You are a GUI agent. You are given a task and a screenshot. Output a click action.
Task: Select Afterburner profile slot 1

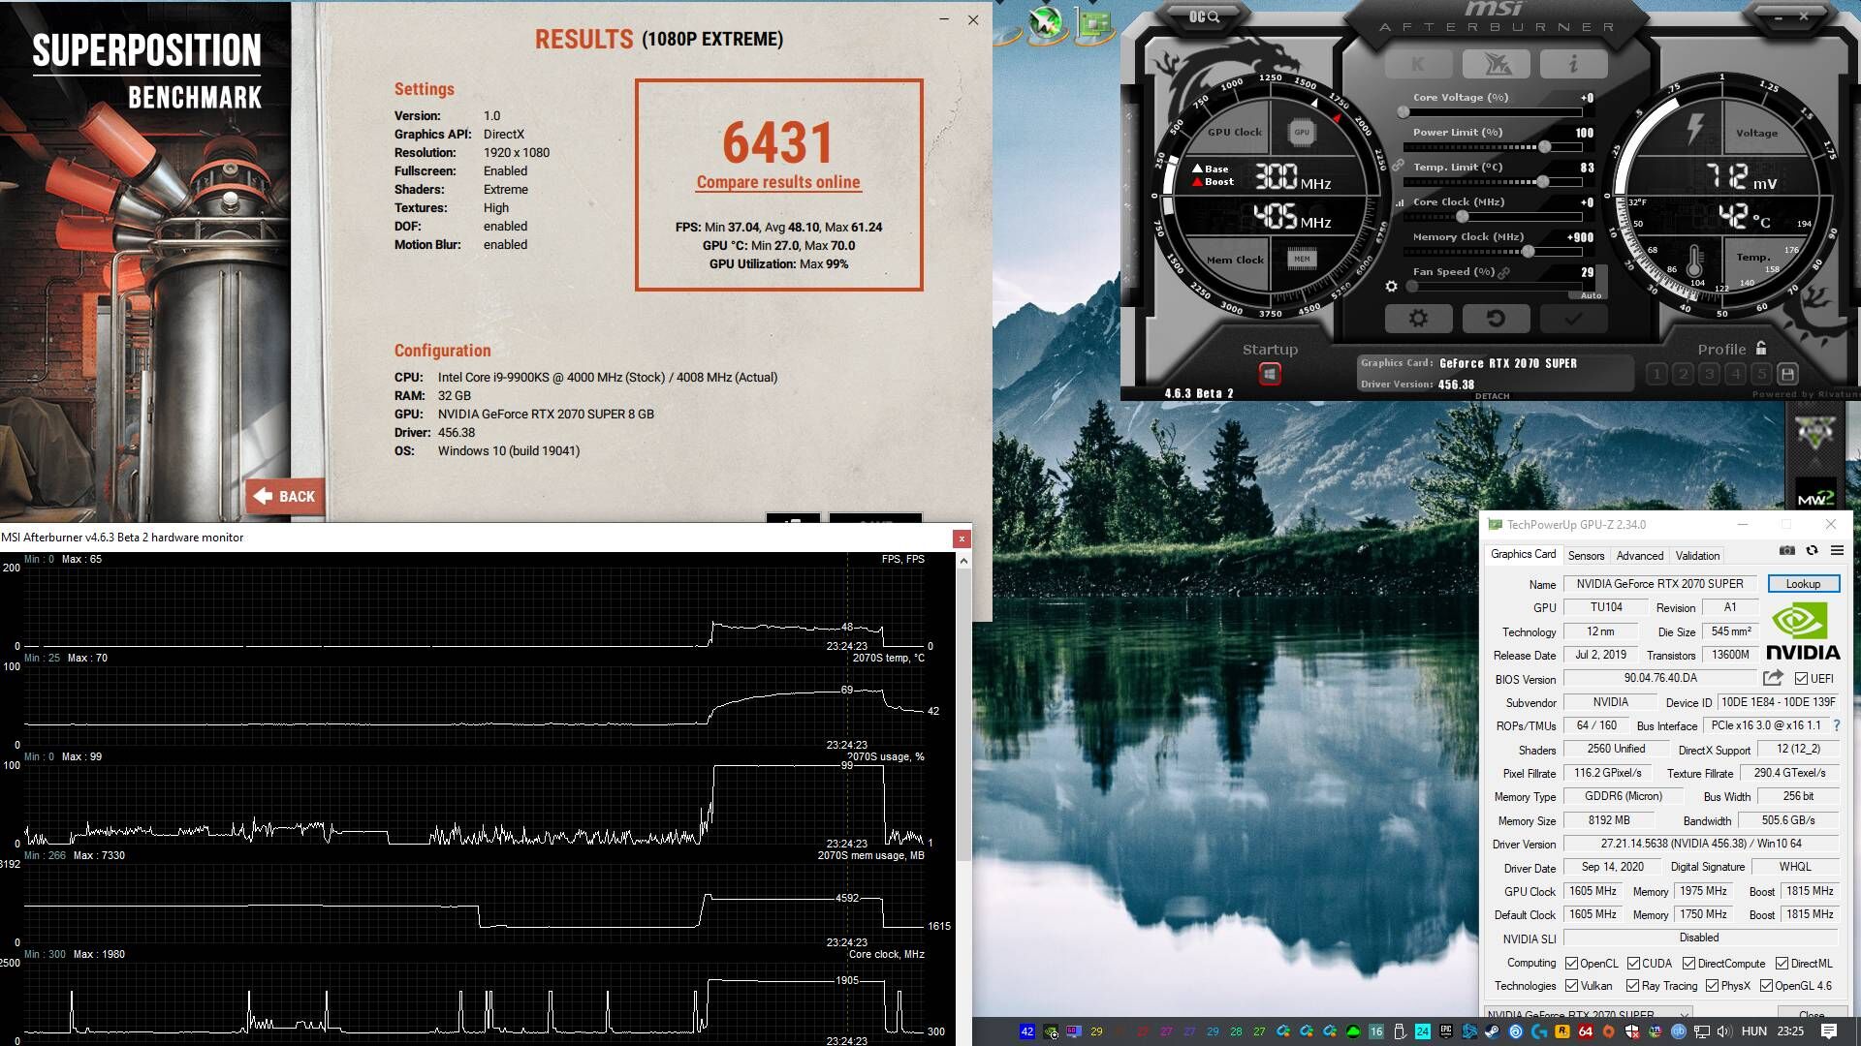pyautogui.click(x=1657, y=374)
